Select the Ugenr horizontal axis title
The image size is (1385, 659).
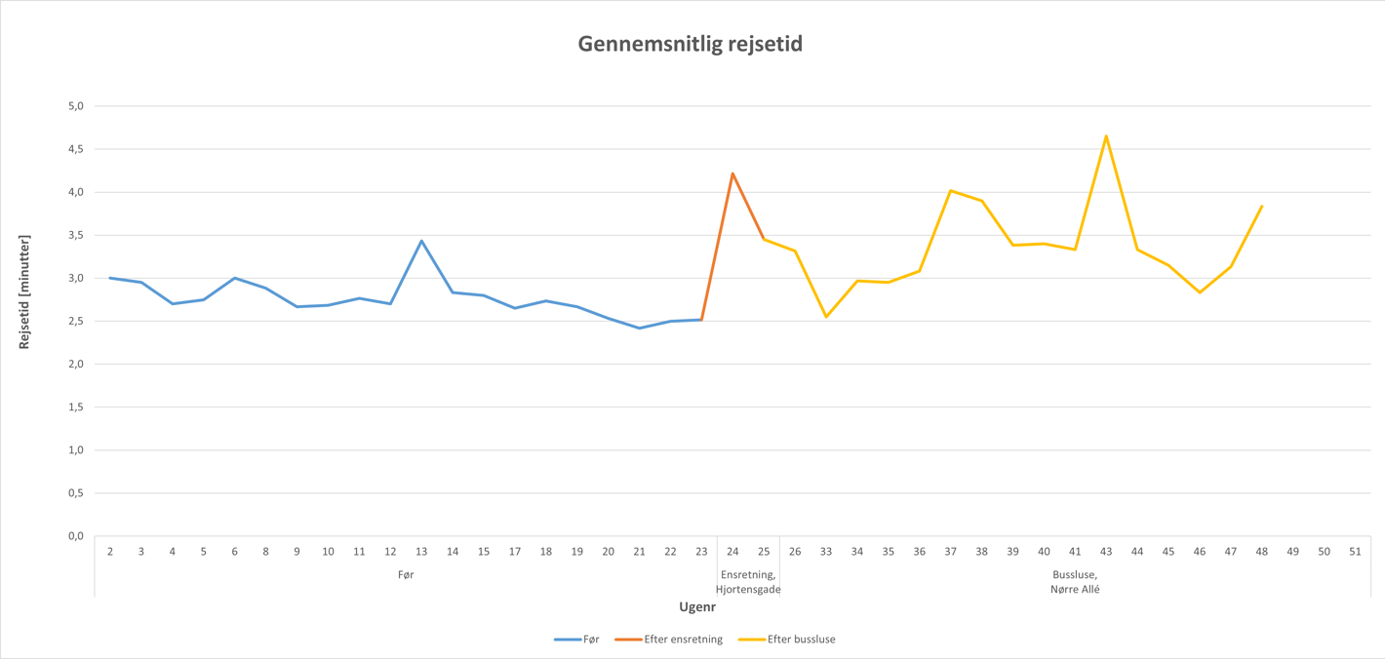coord(697,607)
